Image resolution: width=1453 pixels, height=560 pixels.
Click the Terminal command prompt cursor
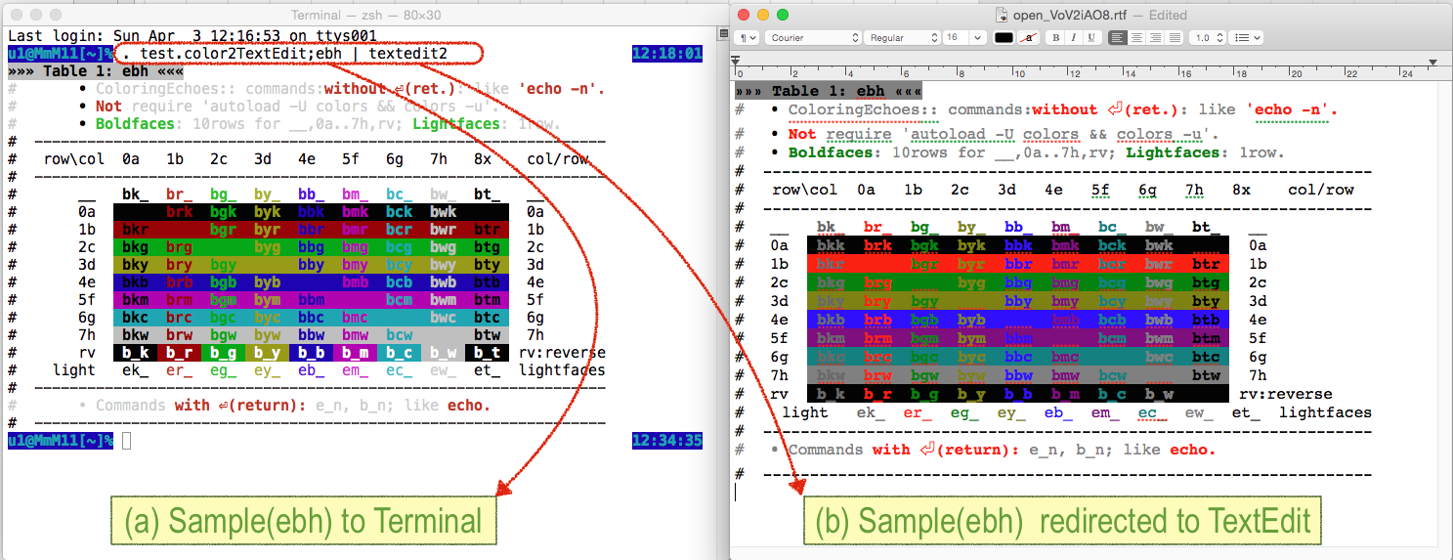click(x=126, y=442)
